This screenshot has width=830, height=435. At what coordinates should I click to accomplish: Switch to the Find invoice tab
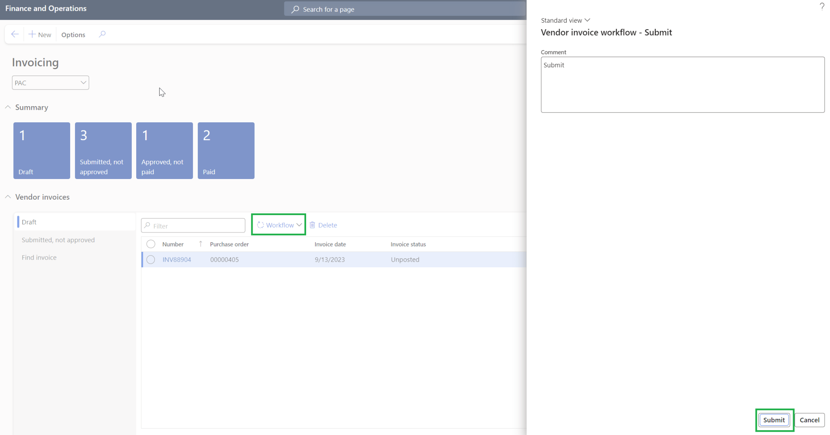click(39, 257)
